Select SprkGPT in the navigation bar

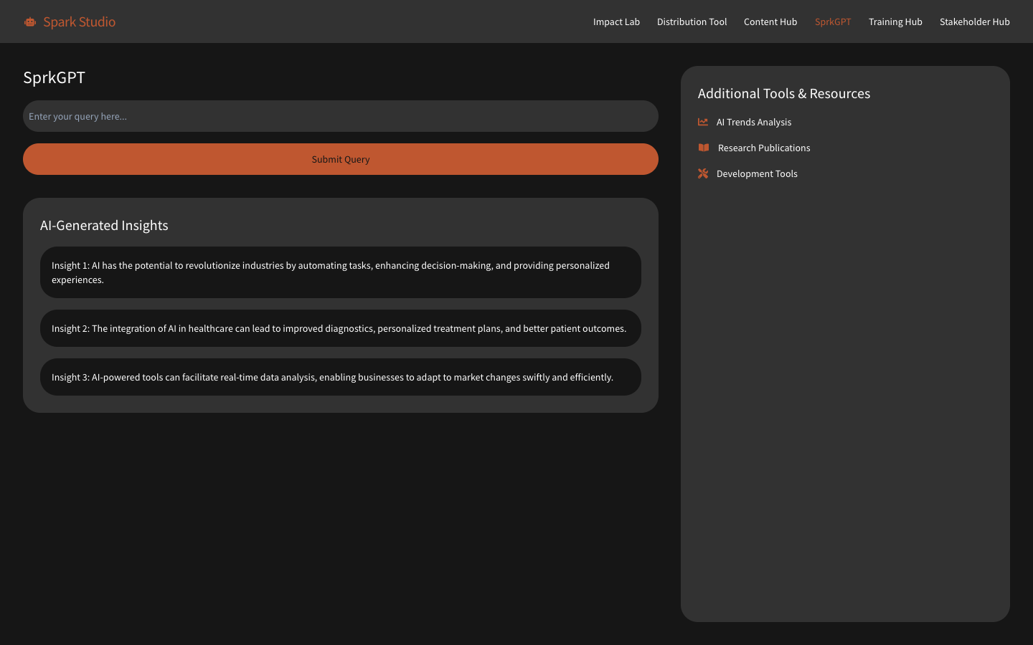tap(833, 22)
